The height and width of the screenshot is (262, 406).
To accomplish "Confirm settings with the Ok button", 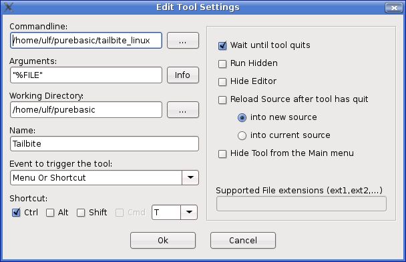I will coord(163,240).
